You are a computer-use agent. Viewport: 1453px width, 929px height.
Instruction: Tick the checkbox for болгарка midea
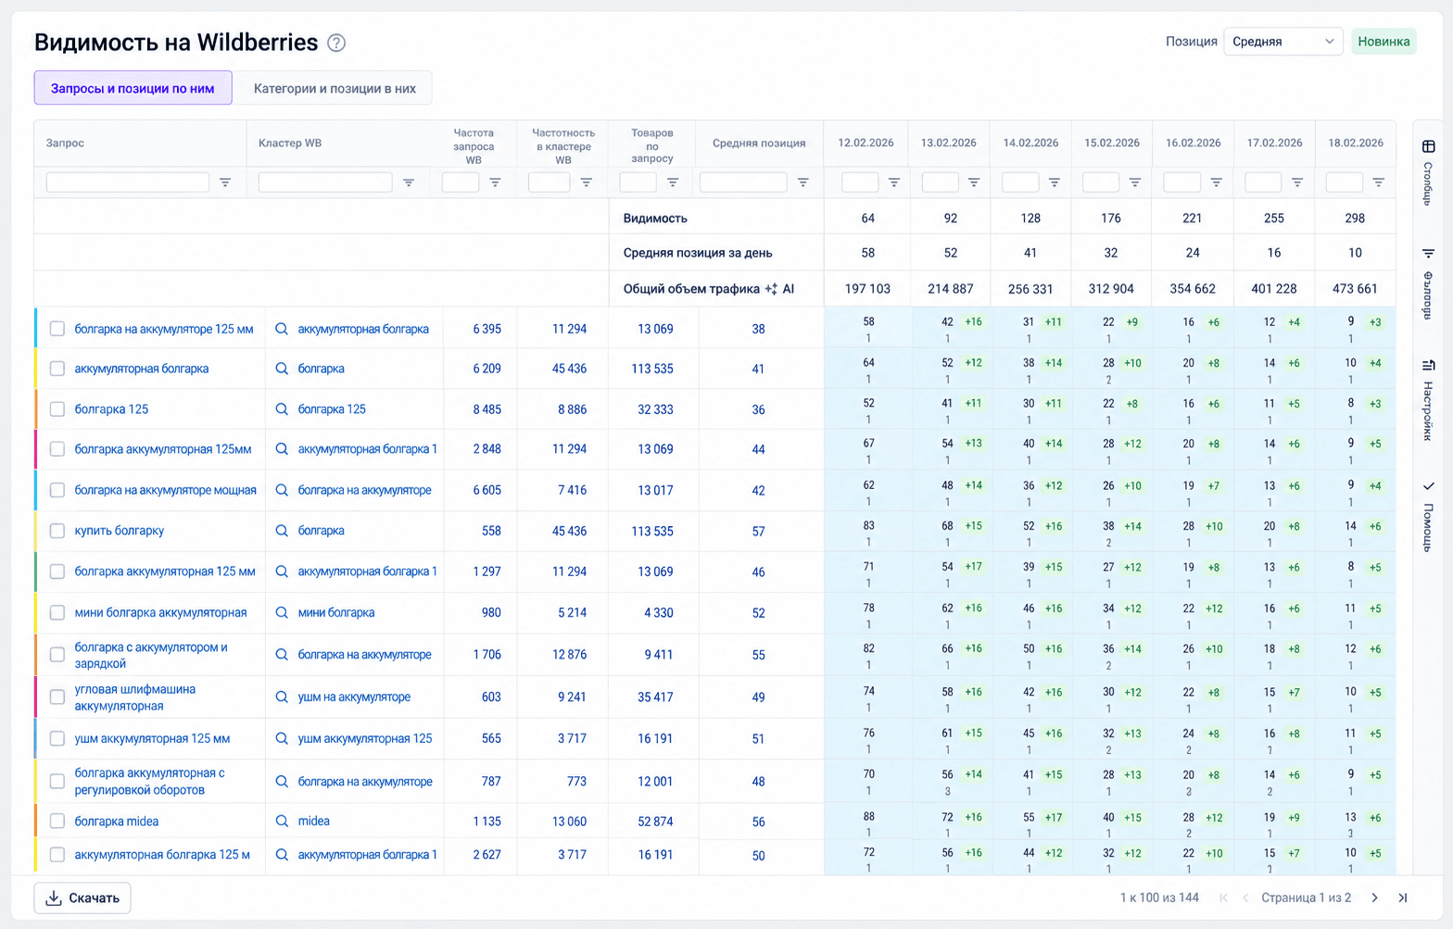click(57, 821)
